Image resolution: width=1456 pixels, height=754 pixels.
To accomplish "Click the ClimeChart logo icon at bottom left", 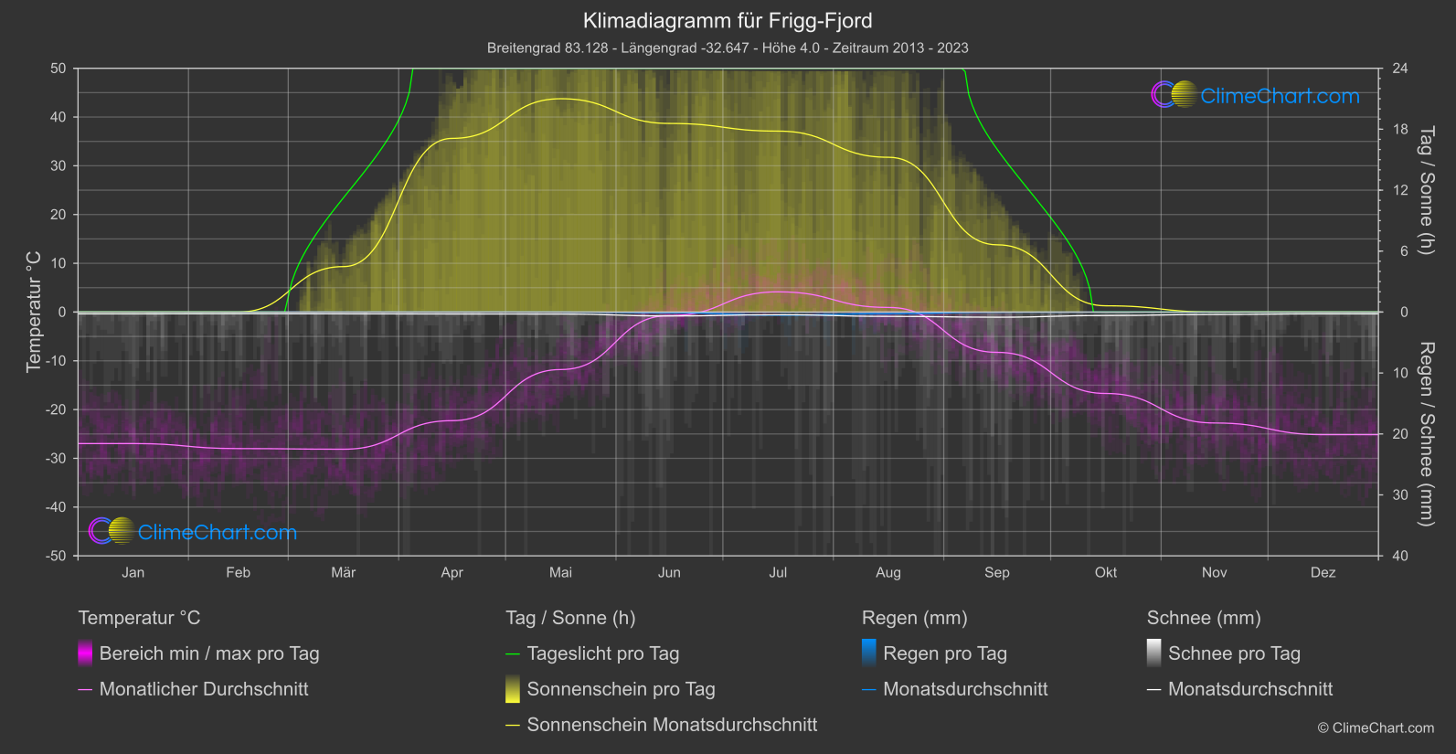I will [x=112, y=531].
